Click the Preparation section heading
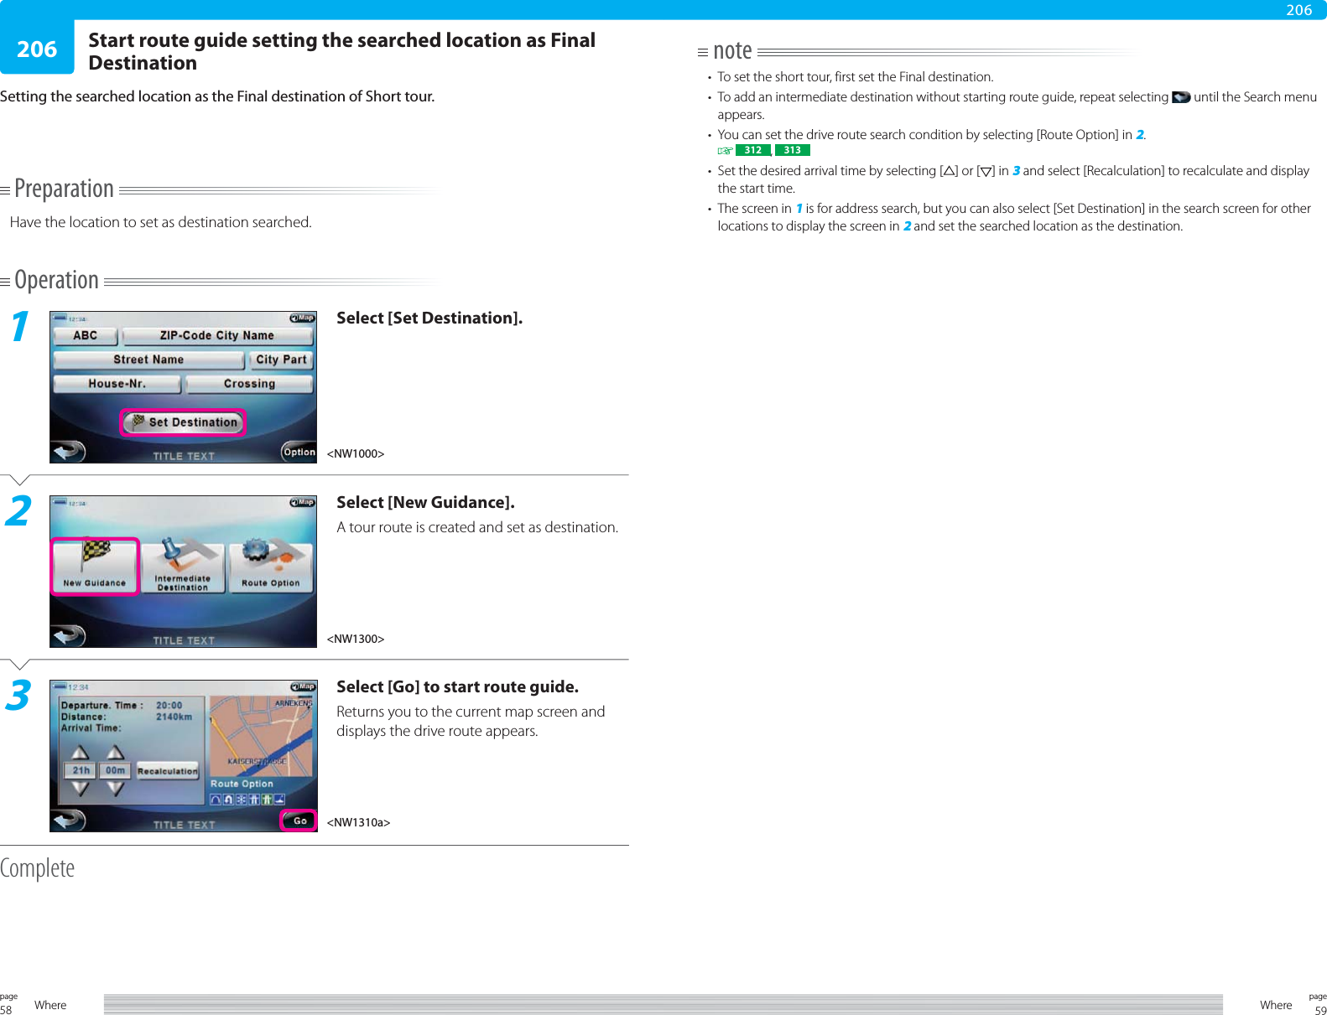The height and width of the screenshot is (1015, 1327). (64, 189)
